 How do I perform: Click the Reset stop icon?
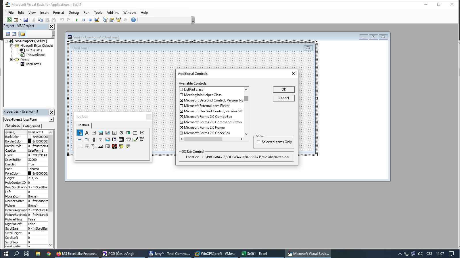pos(90,20)
